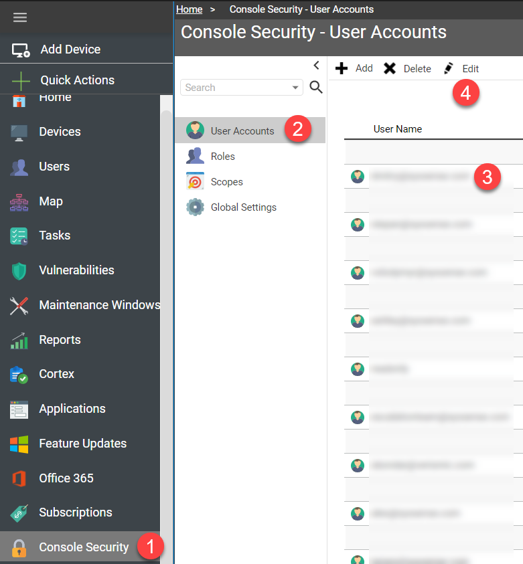This screenshot has width=523, height=564.
Task: Click the Devices monitor icon
Action: [x=19, y=132]
